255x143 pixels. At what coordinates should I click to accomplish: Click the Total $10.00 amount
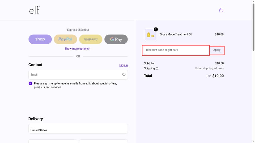click(218, 76)
